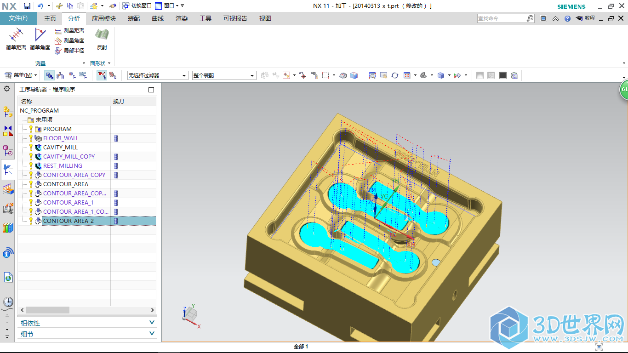628x353 pixels.
Task: Switch to the 渲染 ribbon tab
Action: point(182,18)
